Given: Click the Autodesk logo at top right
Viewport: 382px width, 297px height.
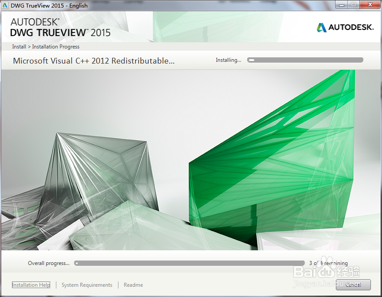Looking at the screenshot, I should pos(345,27).
